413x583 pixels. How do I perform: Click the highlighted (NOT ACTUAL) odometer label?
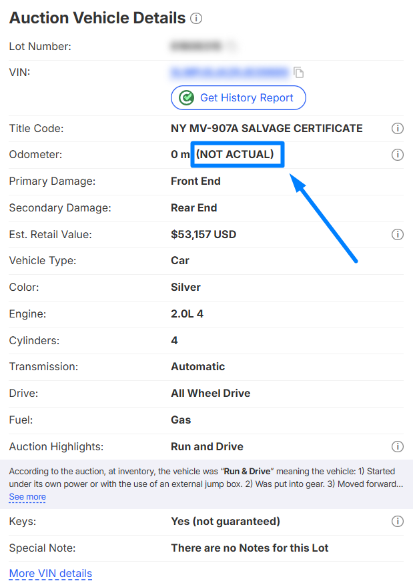coord(237,155)
